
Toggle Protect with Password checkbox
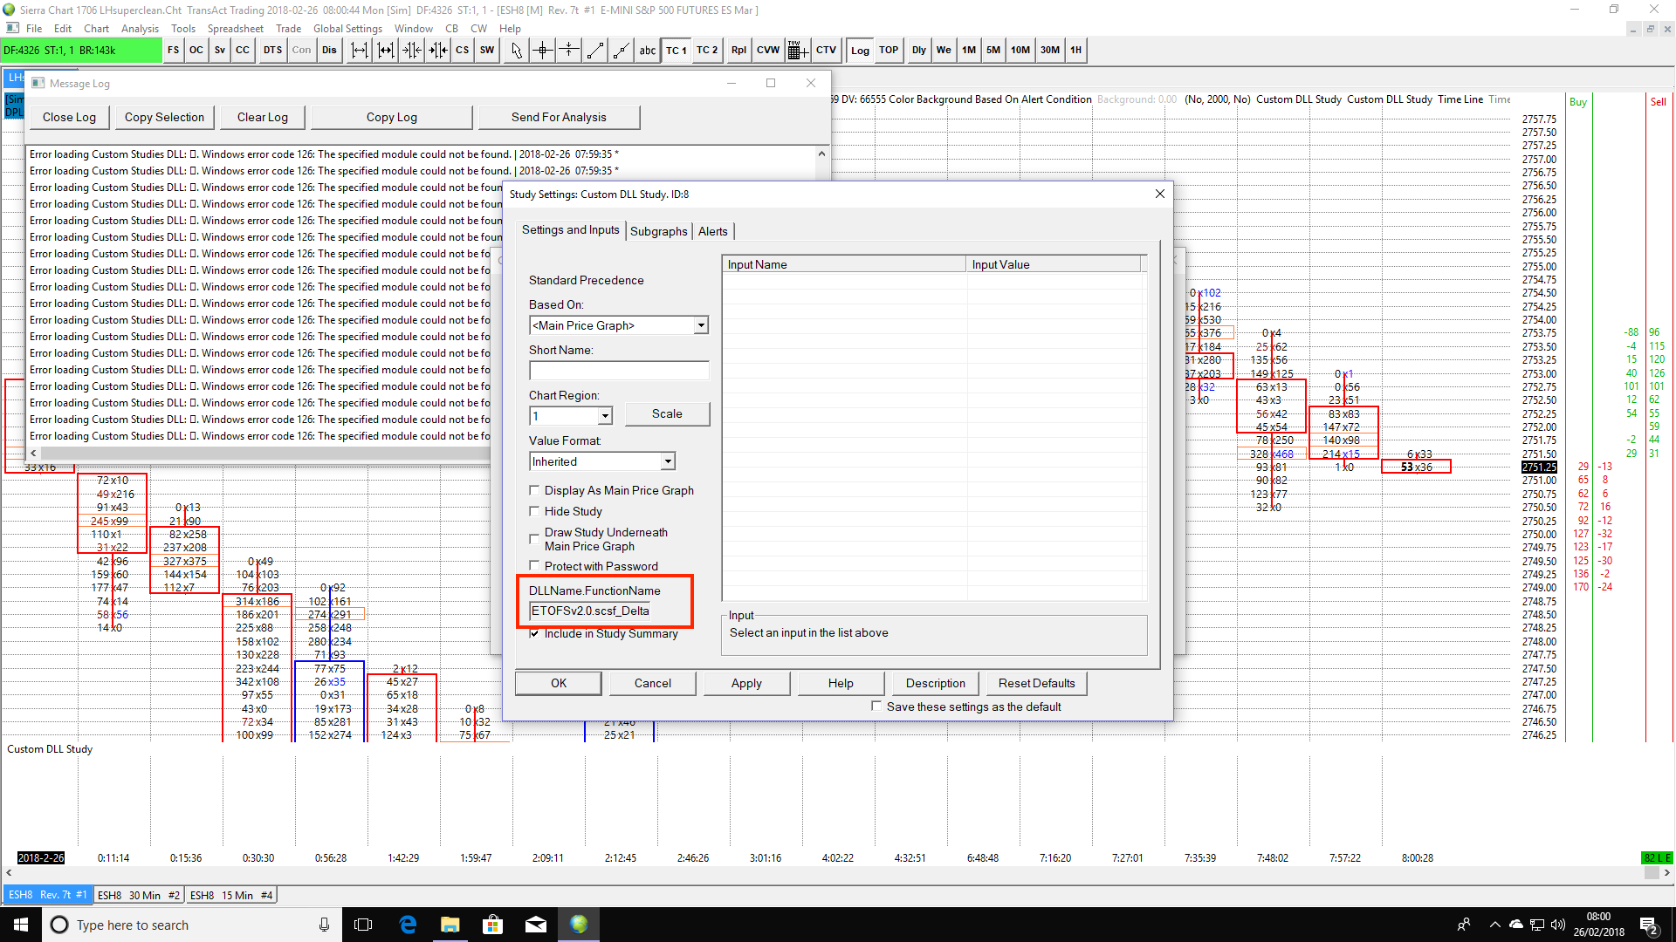pos(534,566)
